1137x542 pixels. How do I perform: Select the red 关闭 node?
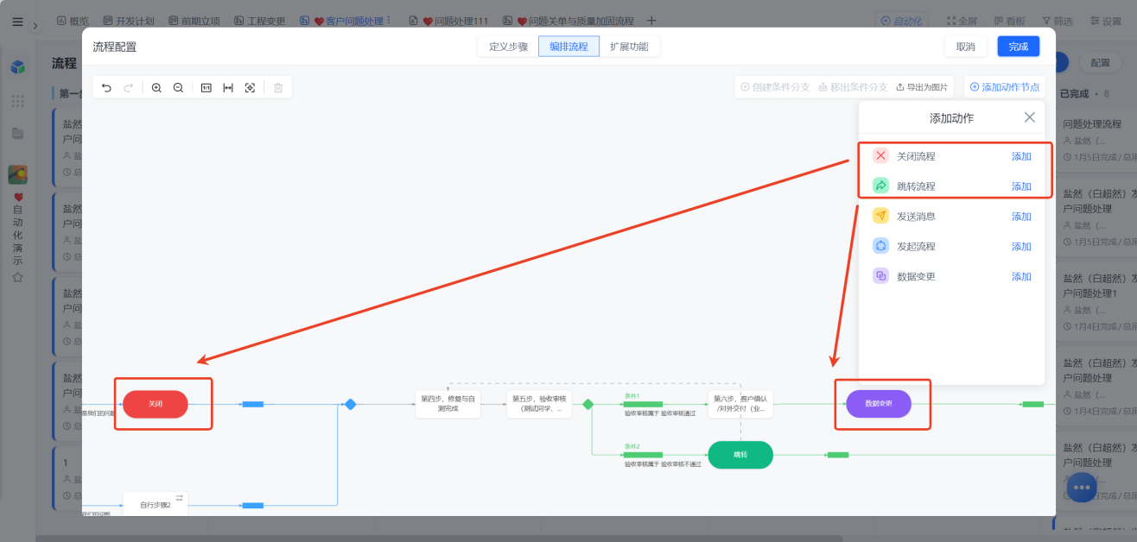(156, 404)
